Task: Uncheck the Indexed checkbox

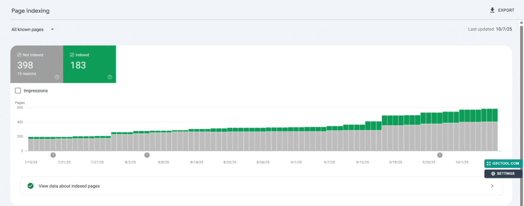Action: (71, 54)
